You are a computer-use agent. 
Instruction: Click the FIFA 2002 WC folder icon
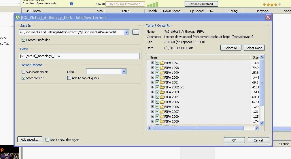point(162,87)
